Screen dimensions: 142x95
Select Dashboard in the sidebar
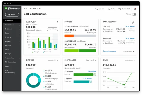(x=12, y=21)
